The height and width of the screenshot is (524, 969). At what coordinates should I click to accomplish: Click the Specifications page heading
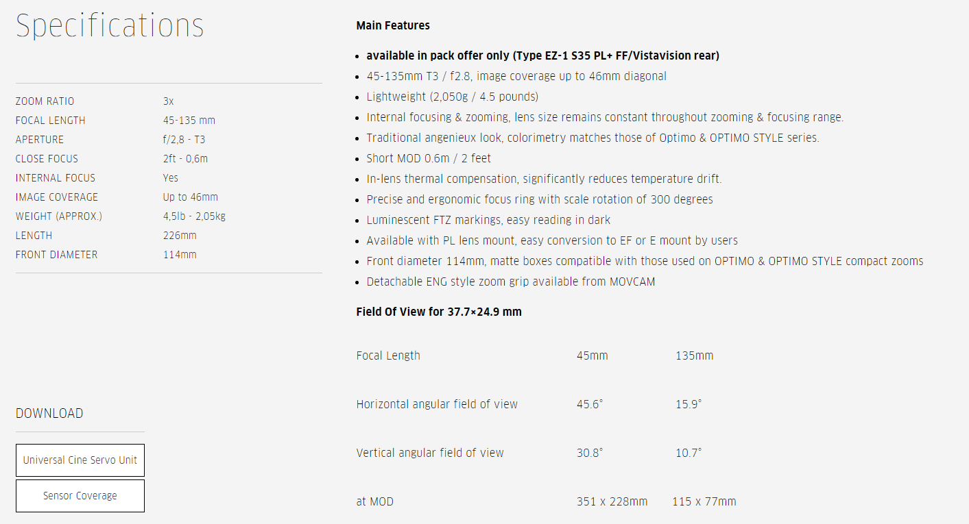coord(110,26)
